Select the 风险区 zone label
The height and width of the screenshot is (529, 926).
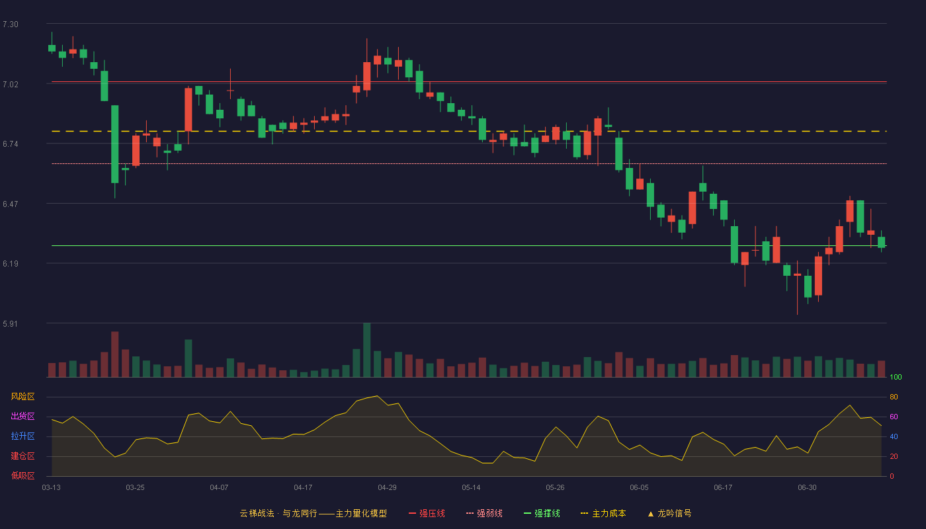coord(22,397)
